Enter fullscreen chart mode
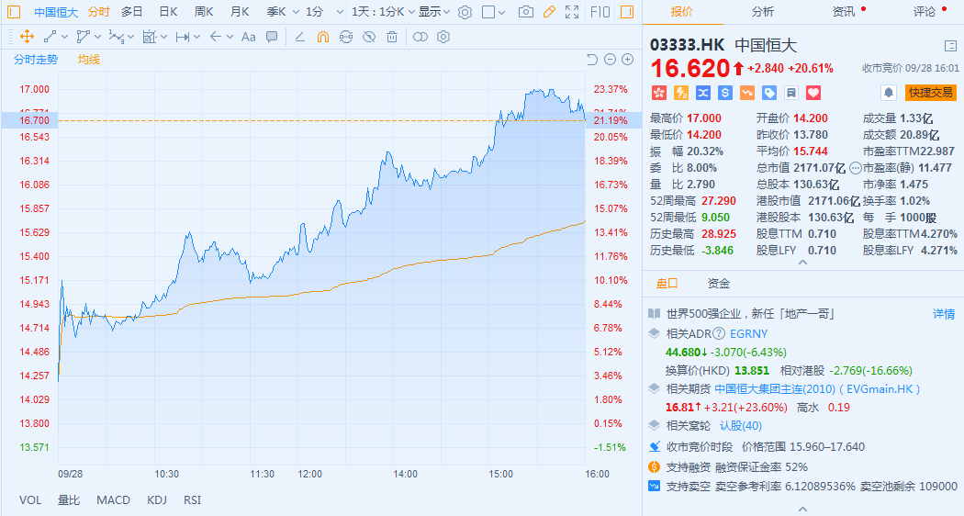Viewport: 964px width, 516px height. coord(572,12)
